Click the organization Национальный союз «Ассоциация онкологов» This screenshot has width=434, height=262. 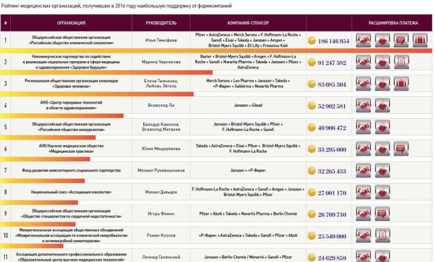[72, 192]
